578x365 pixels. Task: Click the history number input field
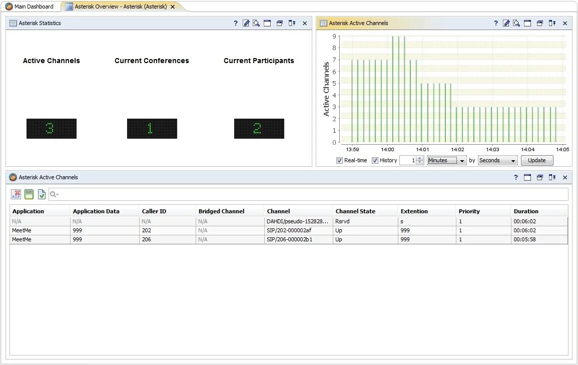(408, 160)
